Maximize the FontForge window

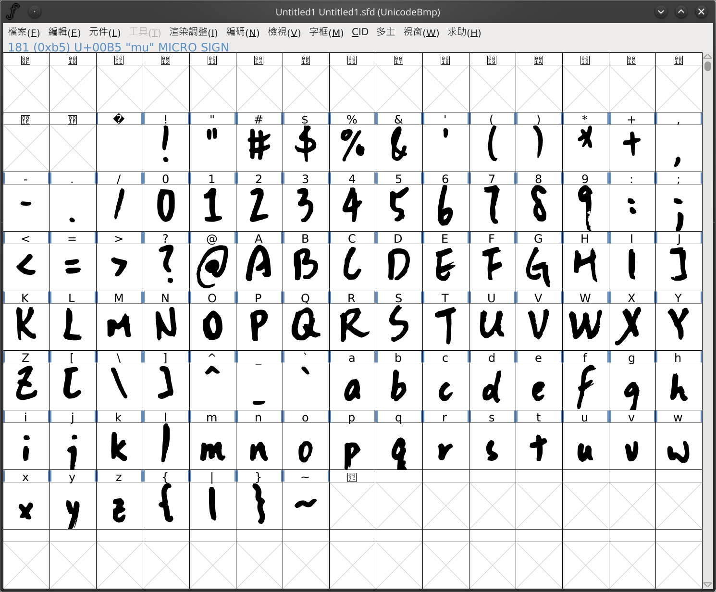[x=681, y=12]
